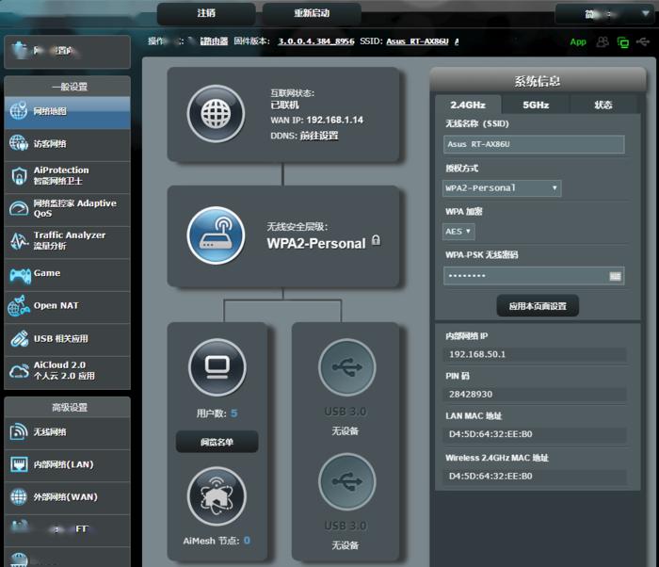Image resolution: width=659 pixels, height=567 pixels.
Task: Toggle password keyboard icon in WPA-PSK field
Action: (x=616, y=276)
